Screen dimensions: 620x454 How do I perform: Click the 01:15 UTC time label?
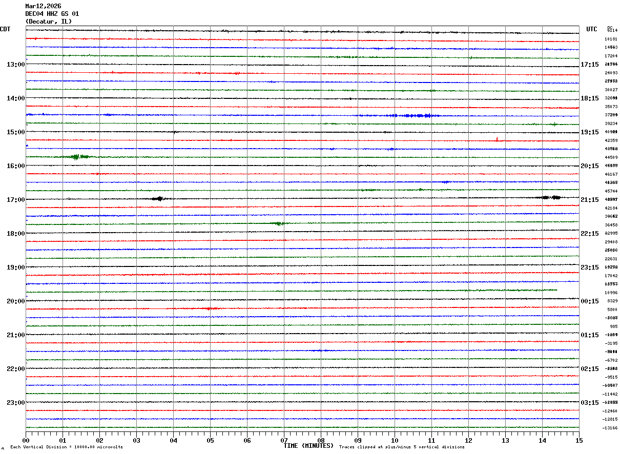590,335
